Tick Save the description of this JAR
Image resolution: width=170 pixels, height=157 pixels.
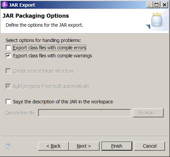(x=8, y=102)
